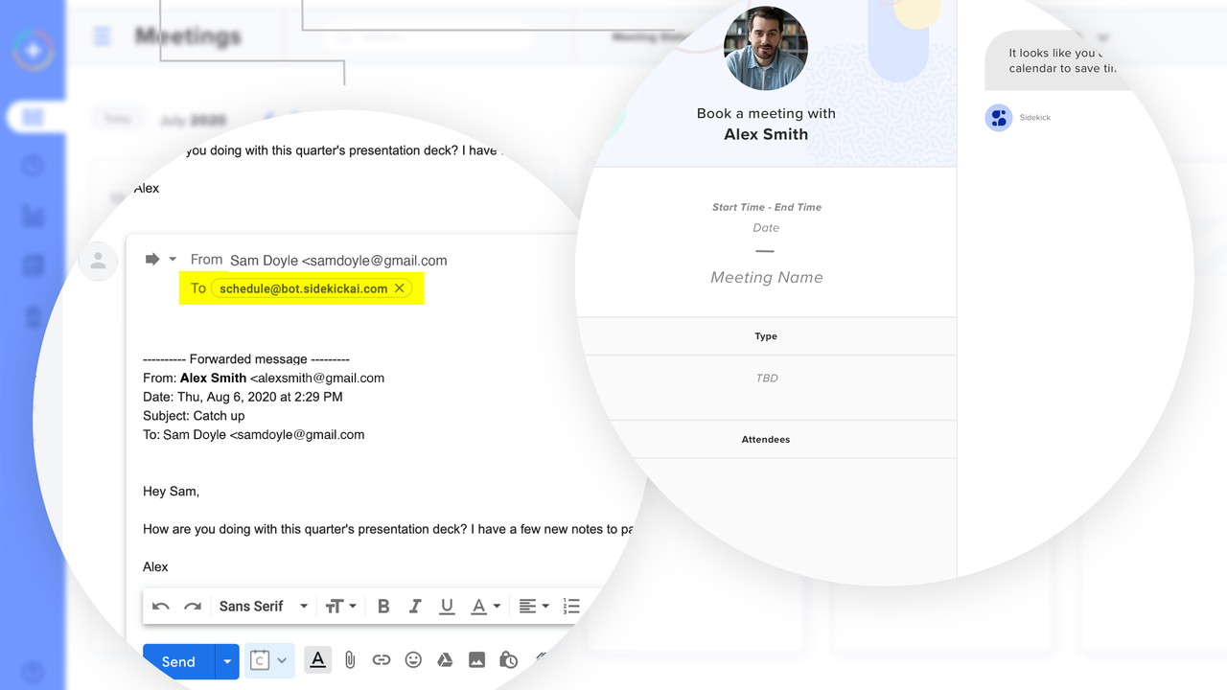
Task: Open the Send options dropdown arrow
Action: (227, 661)
